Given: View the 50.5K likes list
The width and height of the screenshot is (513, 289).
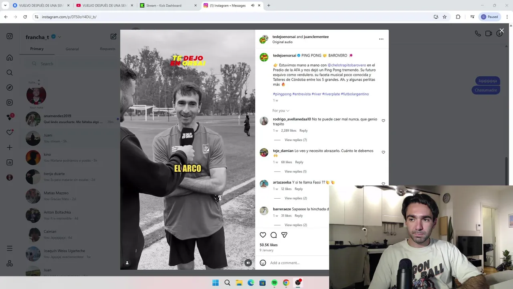Looking at the screenshot, I should pos(269,245).
